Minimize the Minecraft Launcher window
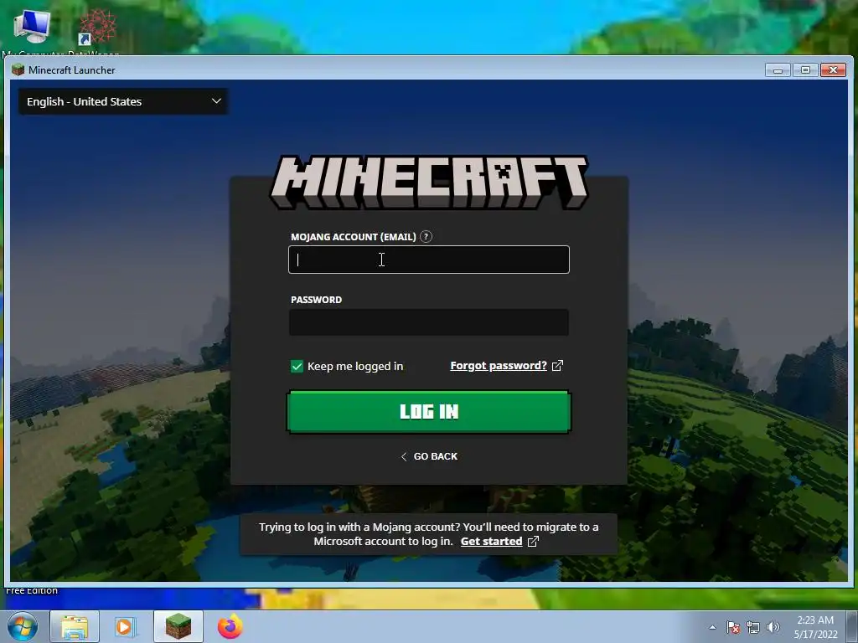 coord(778,70)
